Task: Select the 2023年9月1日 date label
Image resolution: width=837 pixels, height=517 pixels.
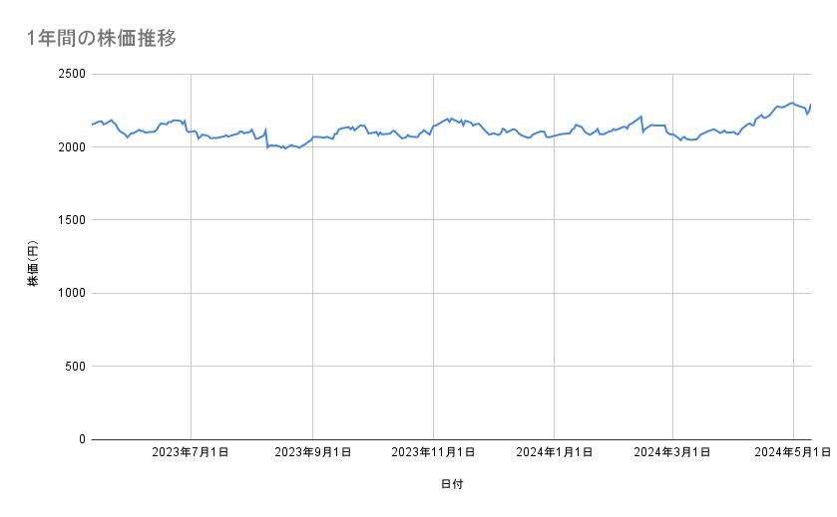Action: click(x=312, y=453)
